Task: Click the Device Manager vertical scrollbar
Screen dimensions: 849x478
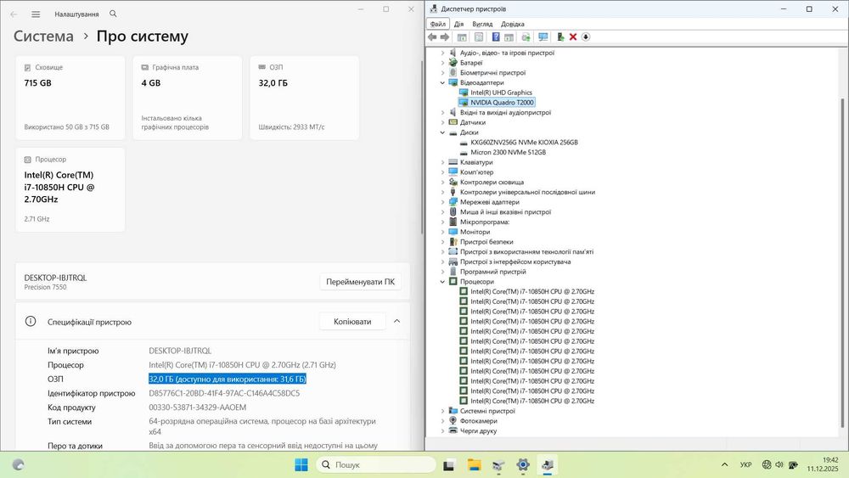Action: [841, 264]
